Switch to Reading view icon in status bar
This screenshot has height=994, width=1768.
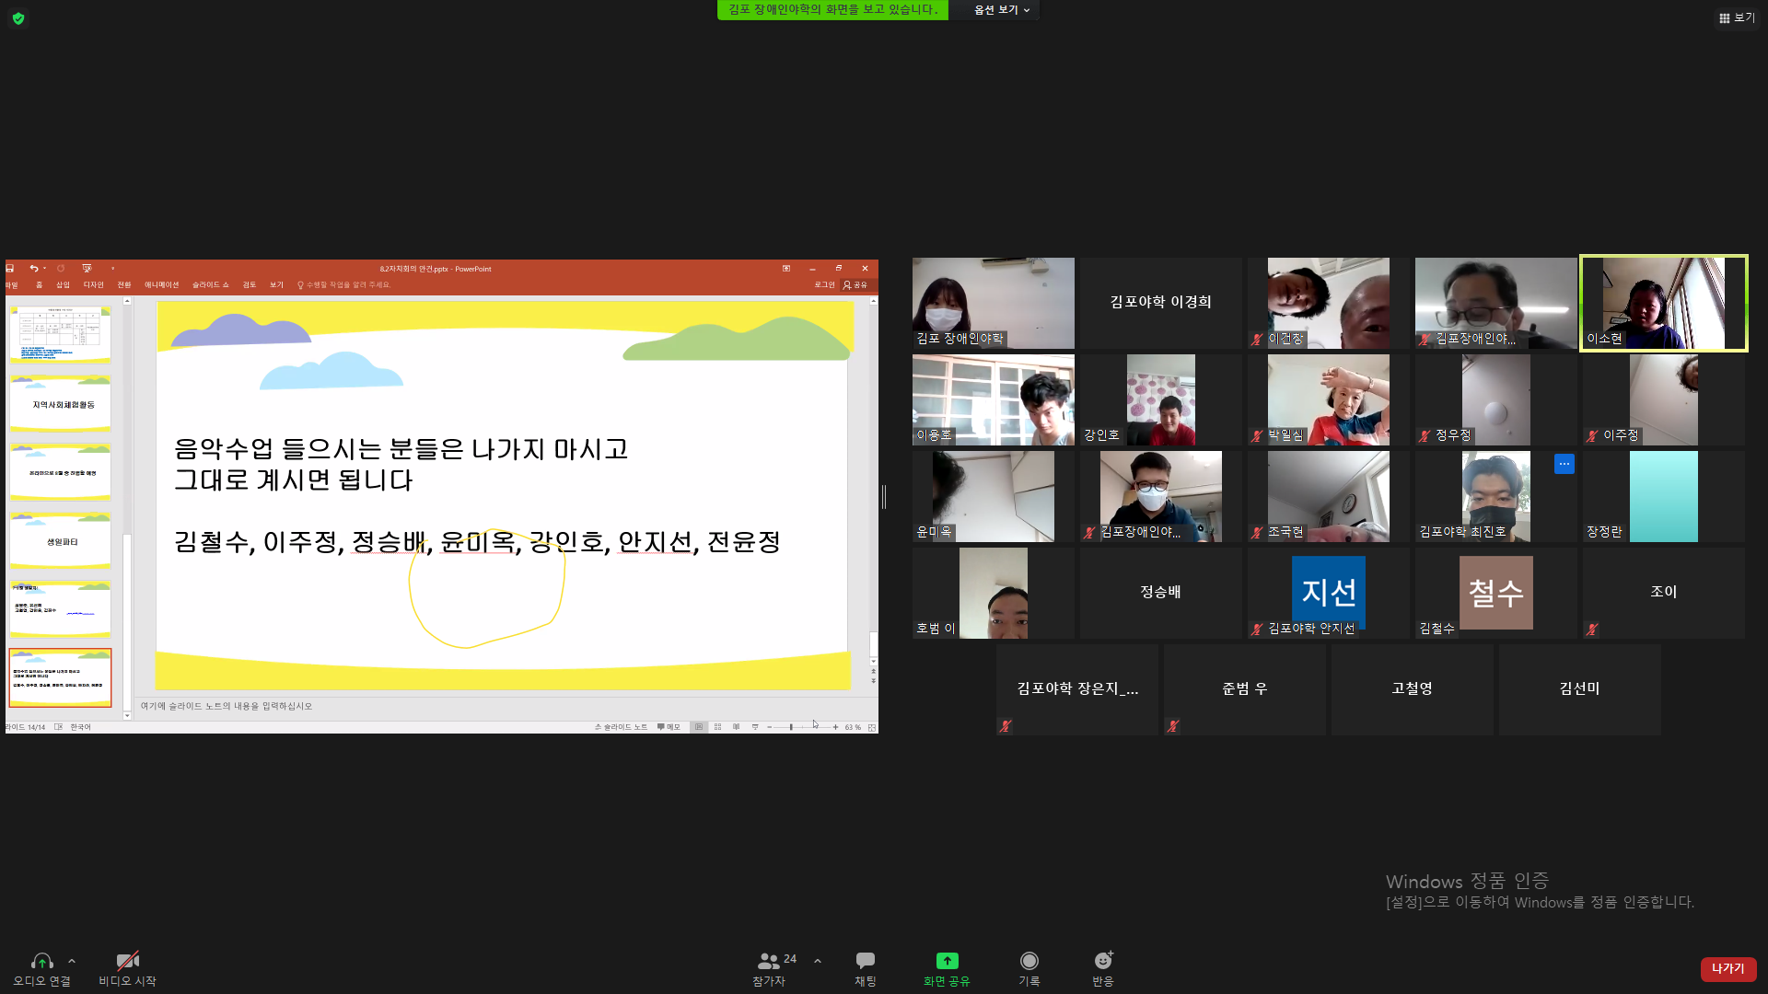pyautogui.click(x=736, y=727)
